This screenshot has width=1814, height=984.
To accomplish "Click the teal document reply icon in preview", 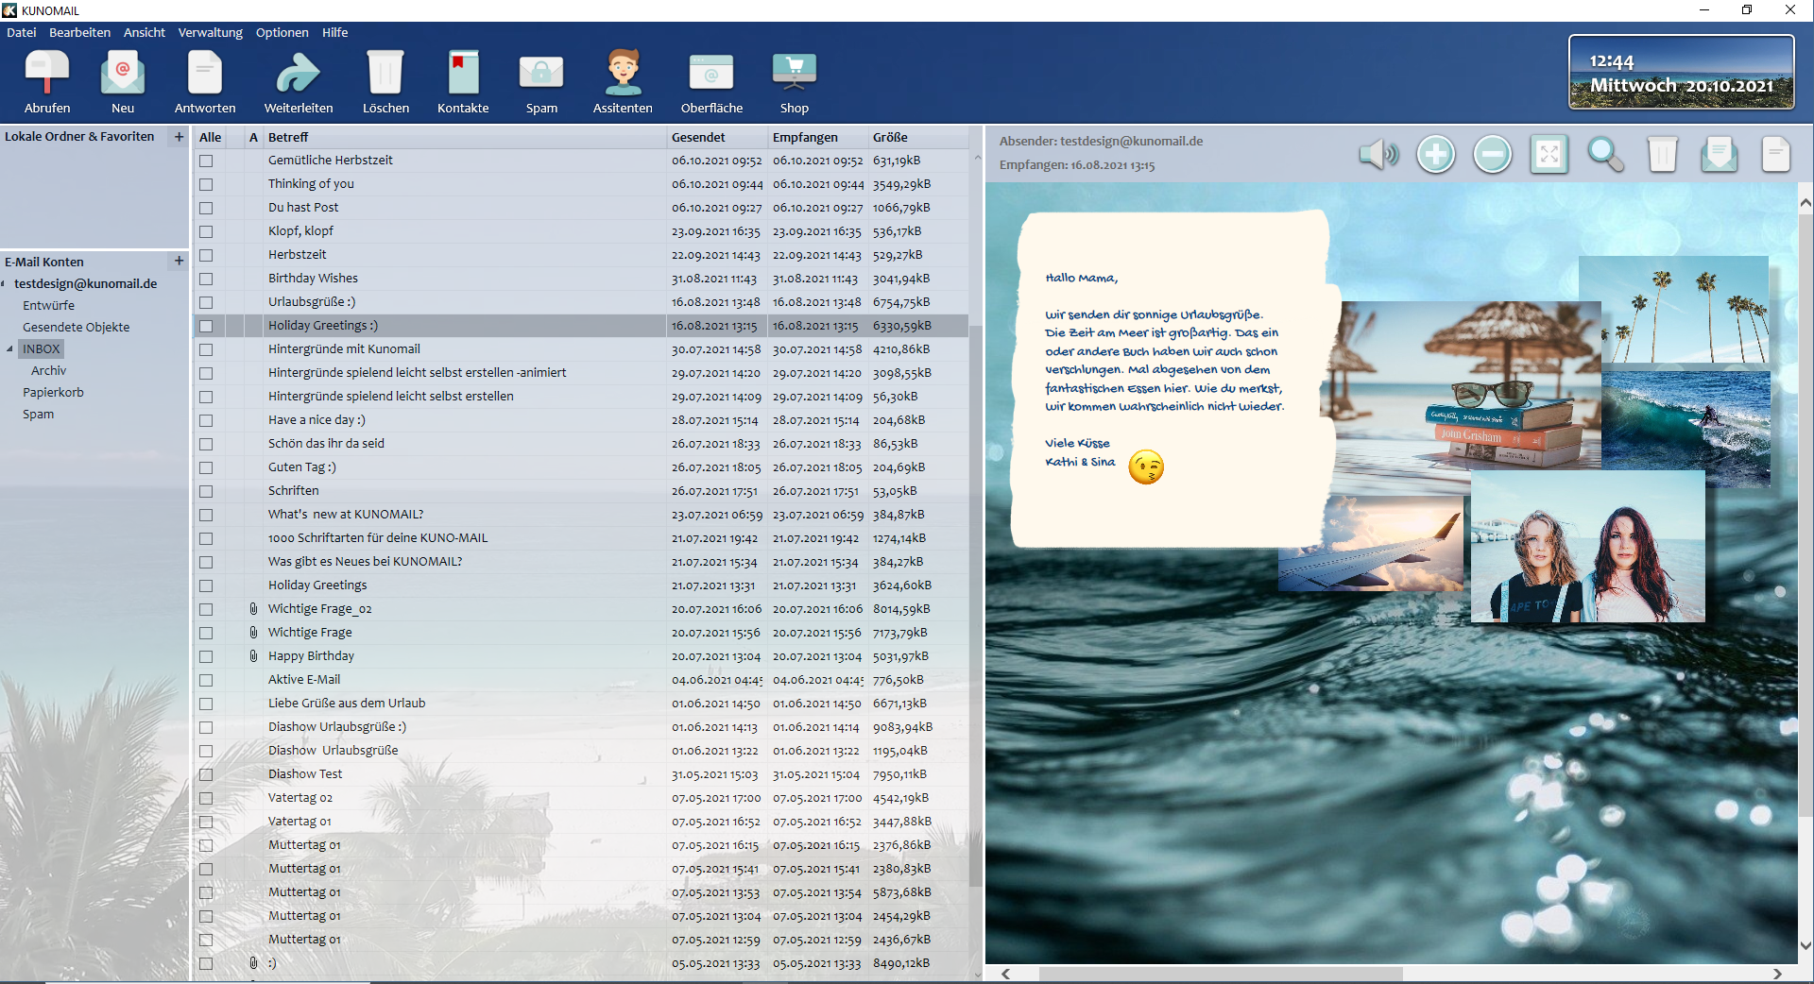I will [1720, 154].
